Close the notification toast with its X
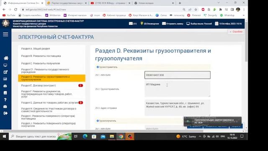 (239, 119)
